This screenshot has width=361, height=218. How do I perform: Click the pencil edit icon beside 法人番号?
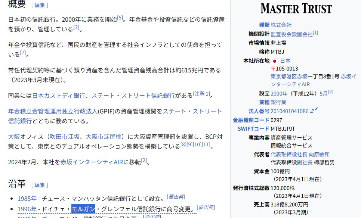tap(317, 109)
